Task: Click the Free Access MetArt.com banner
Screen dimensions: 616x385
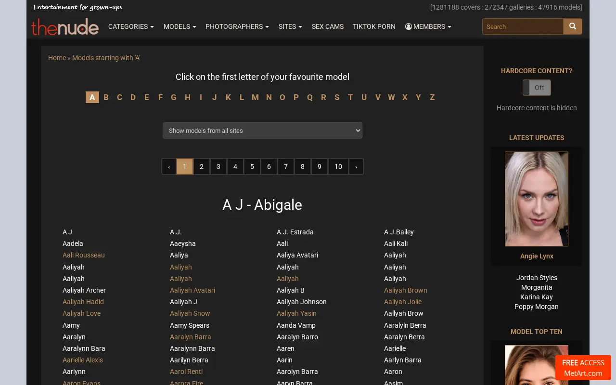Action: pyautogui.click(x=583, y=368)
